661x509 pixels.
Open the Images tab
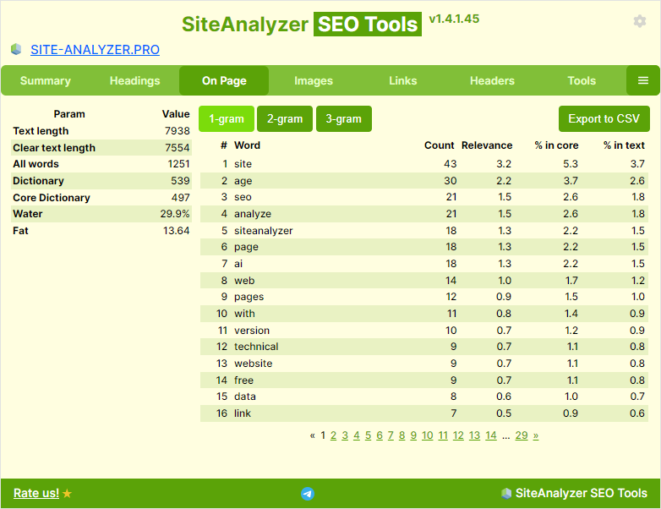pos(314,80)
